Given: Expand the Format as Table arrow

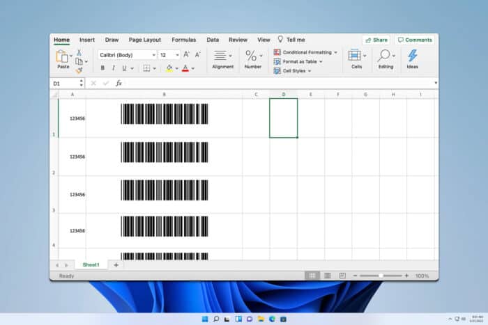Looking at the screenshot, I should [x=321, y=62].
